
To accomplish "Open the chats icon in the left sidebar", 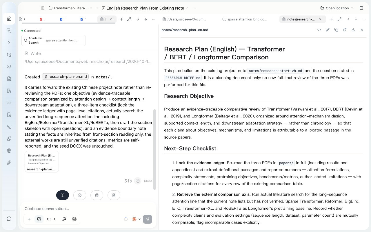I will pos(9,31).
